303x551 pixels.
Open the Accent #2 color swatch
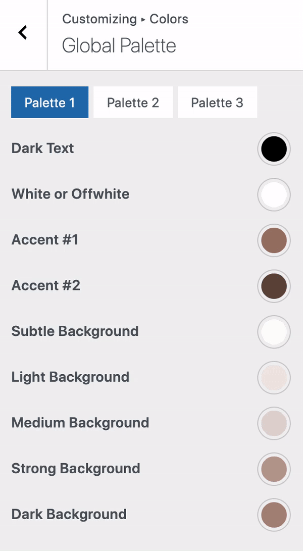[274, 286]
